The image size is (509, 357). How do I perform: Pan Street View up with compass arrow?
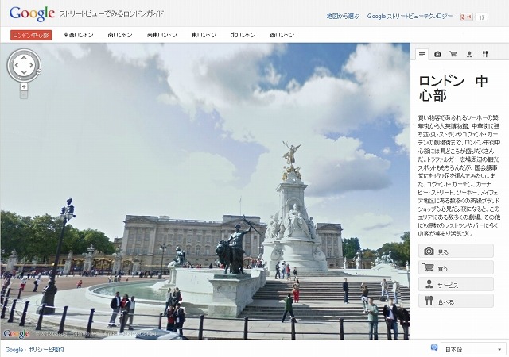24,58
